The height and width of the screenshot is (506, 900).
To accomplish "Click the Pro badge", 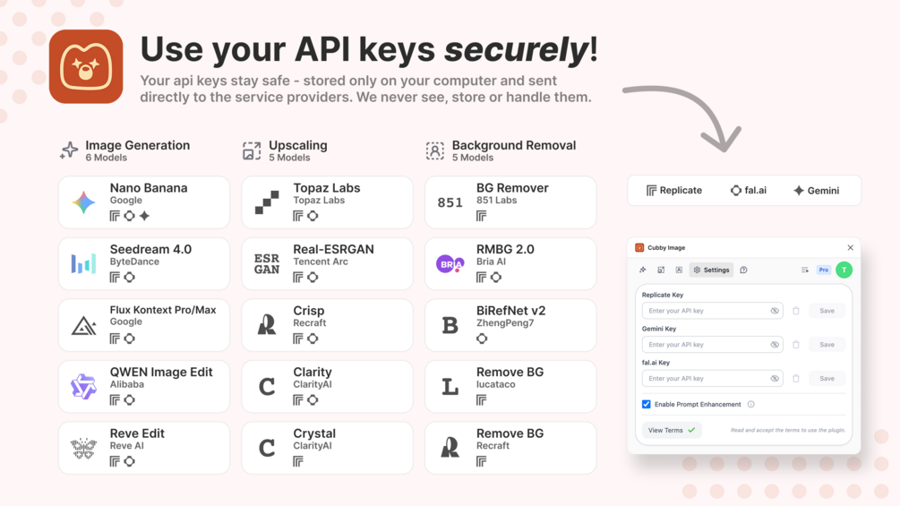I will (x=823, y=270).
